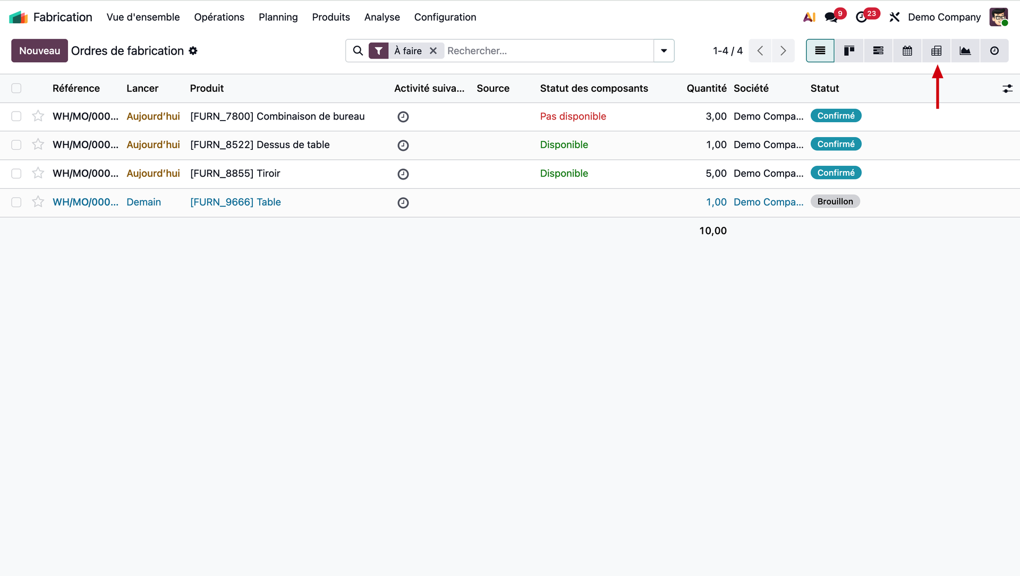
Task: Select all rows with header checkbox
Action: point(16,88)
